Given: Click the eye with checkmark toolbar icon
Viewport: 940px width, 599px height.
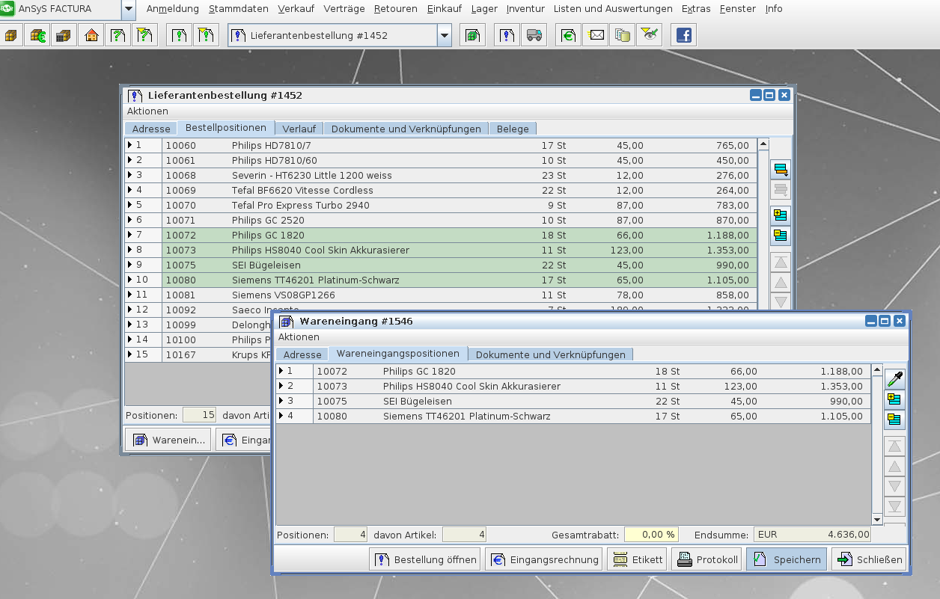Looking at the screenshot, I should 649,35.
